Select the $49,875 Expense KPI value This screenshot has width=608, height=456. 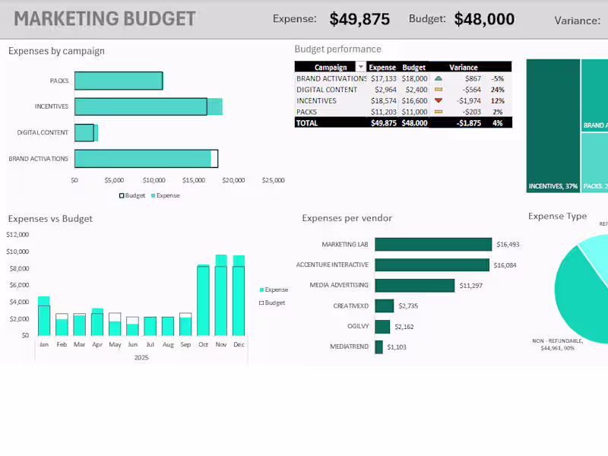359,19
